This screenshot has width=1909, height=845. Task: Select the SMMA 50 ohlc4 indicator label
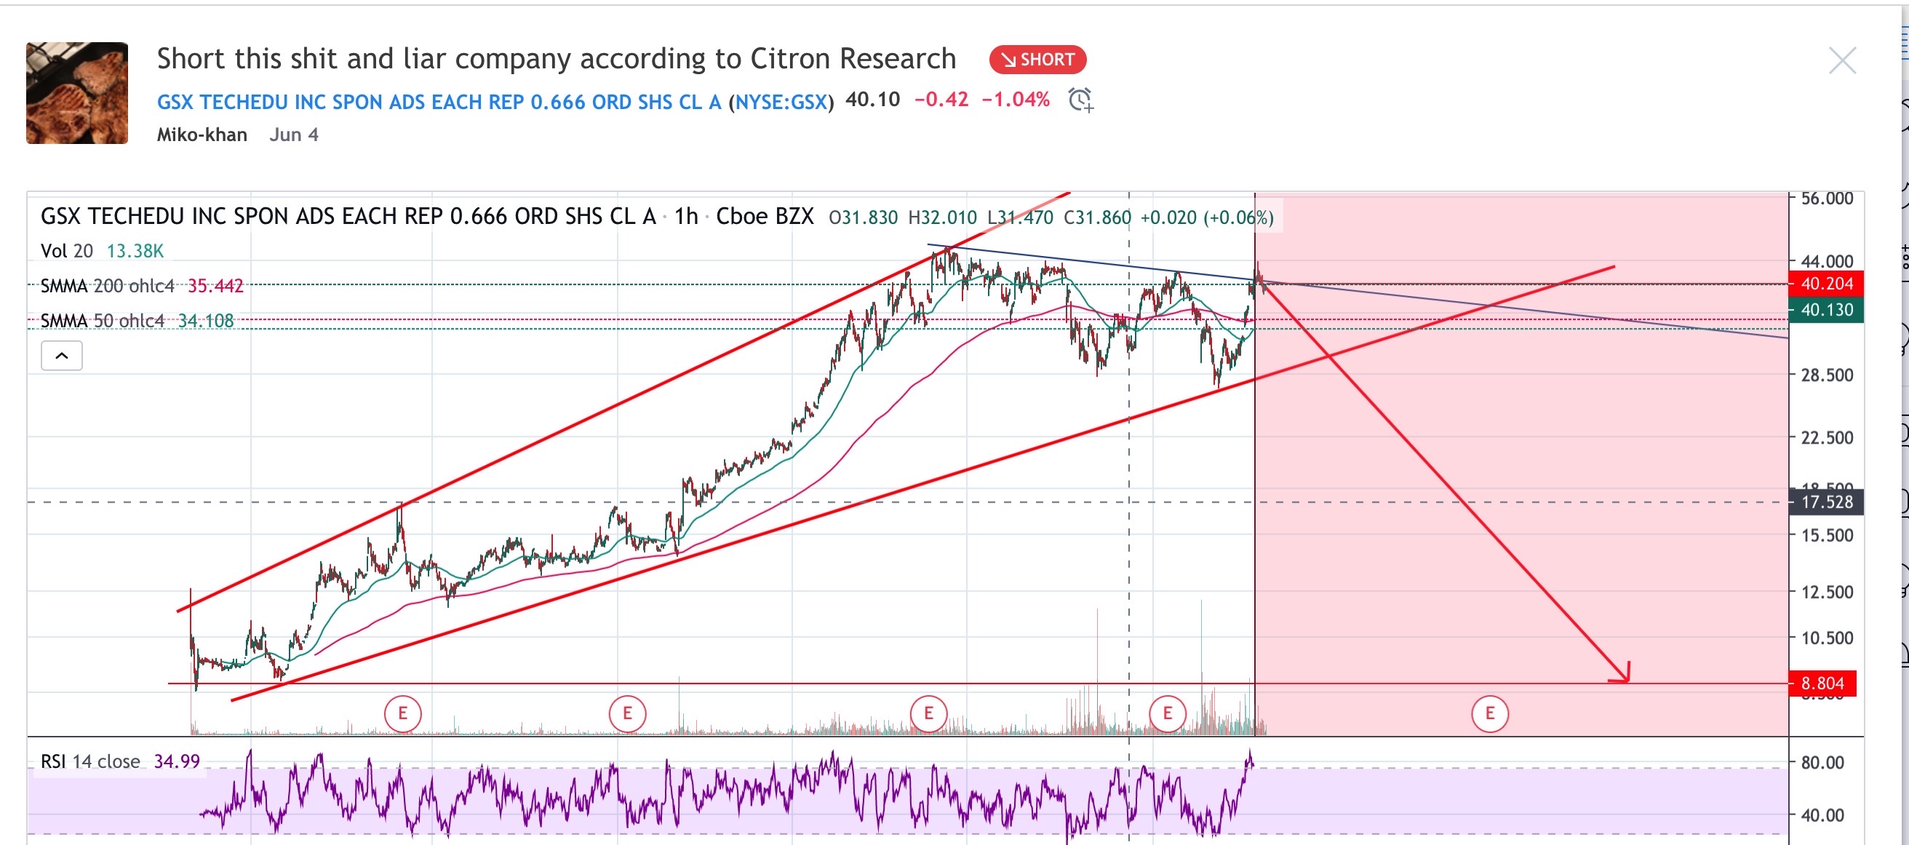(103, 321)
